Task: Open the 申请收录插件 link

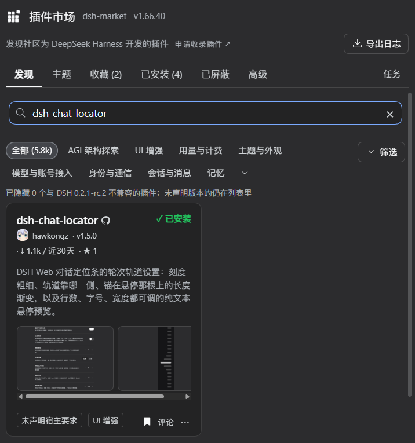Action: [x=202, y=44]
